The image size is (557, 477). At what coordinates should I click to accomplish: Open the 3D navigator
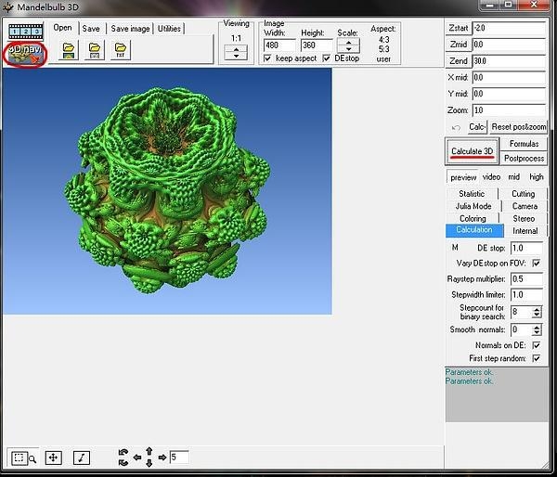tap(26, 54)
